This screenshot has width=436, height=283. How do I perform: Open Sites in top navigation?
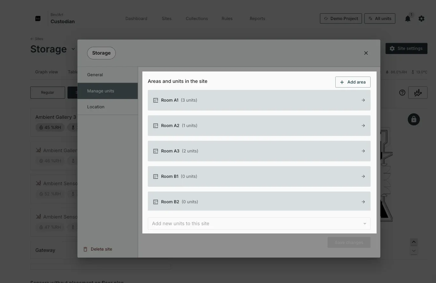(167, 18)
